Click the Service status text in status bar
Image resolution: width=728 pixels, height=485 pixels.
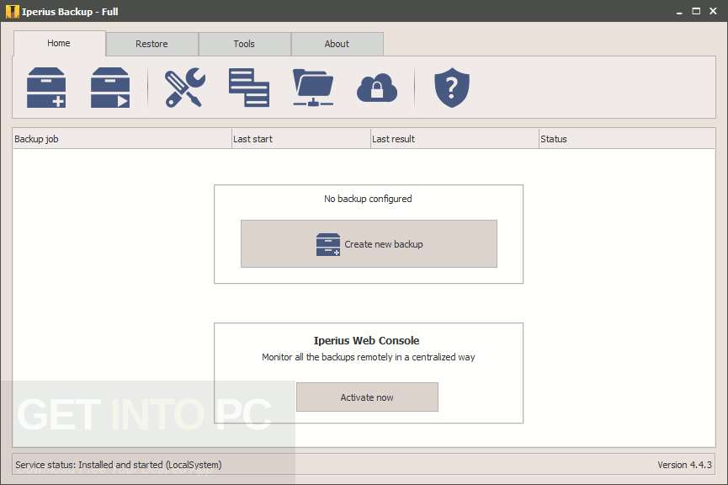click(x=119, y=465)
